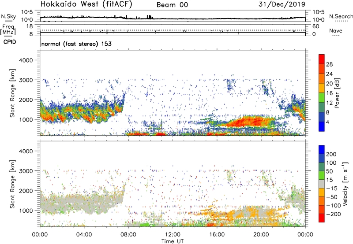This screenshot has width=353, height=244.
Task: Click the blue swatch of Power colorbar
Action: point(322,126)
